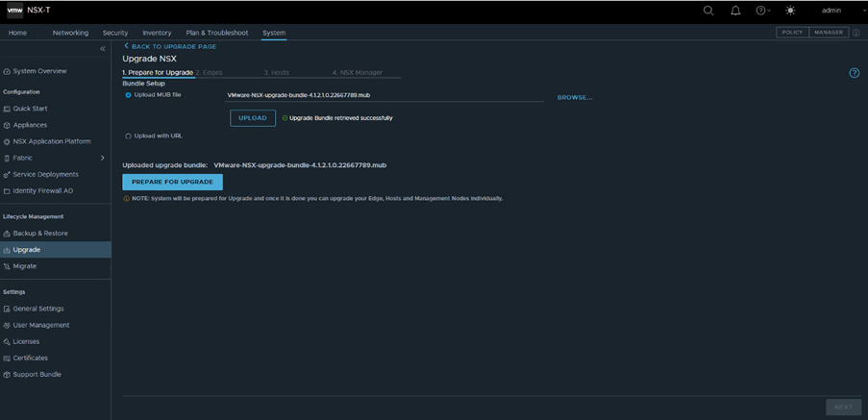This screenshot has width=868, height=420.
Task: Open Support Bundle in sidebar
Action: [x=37, y=375]
